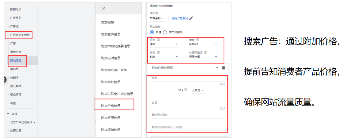Delete the 附加价格信息项 with trash icon
This screenshot has height=140, width=347.
pyautogui.click(x=224, y=68)
